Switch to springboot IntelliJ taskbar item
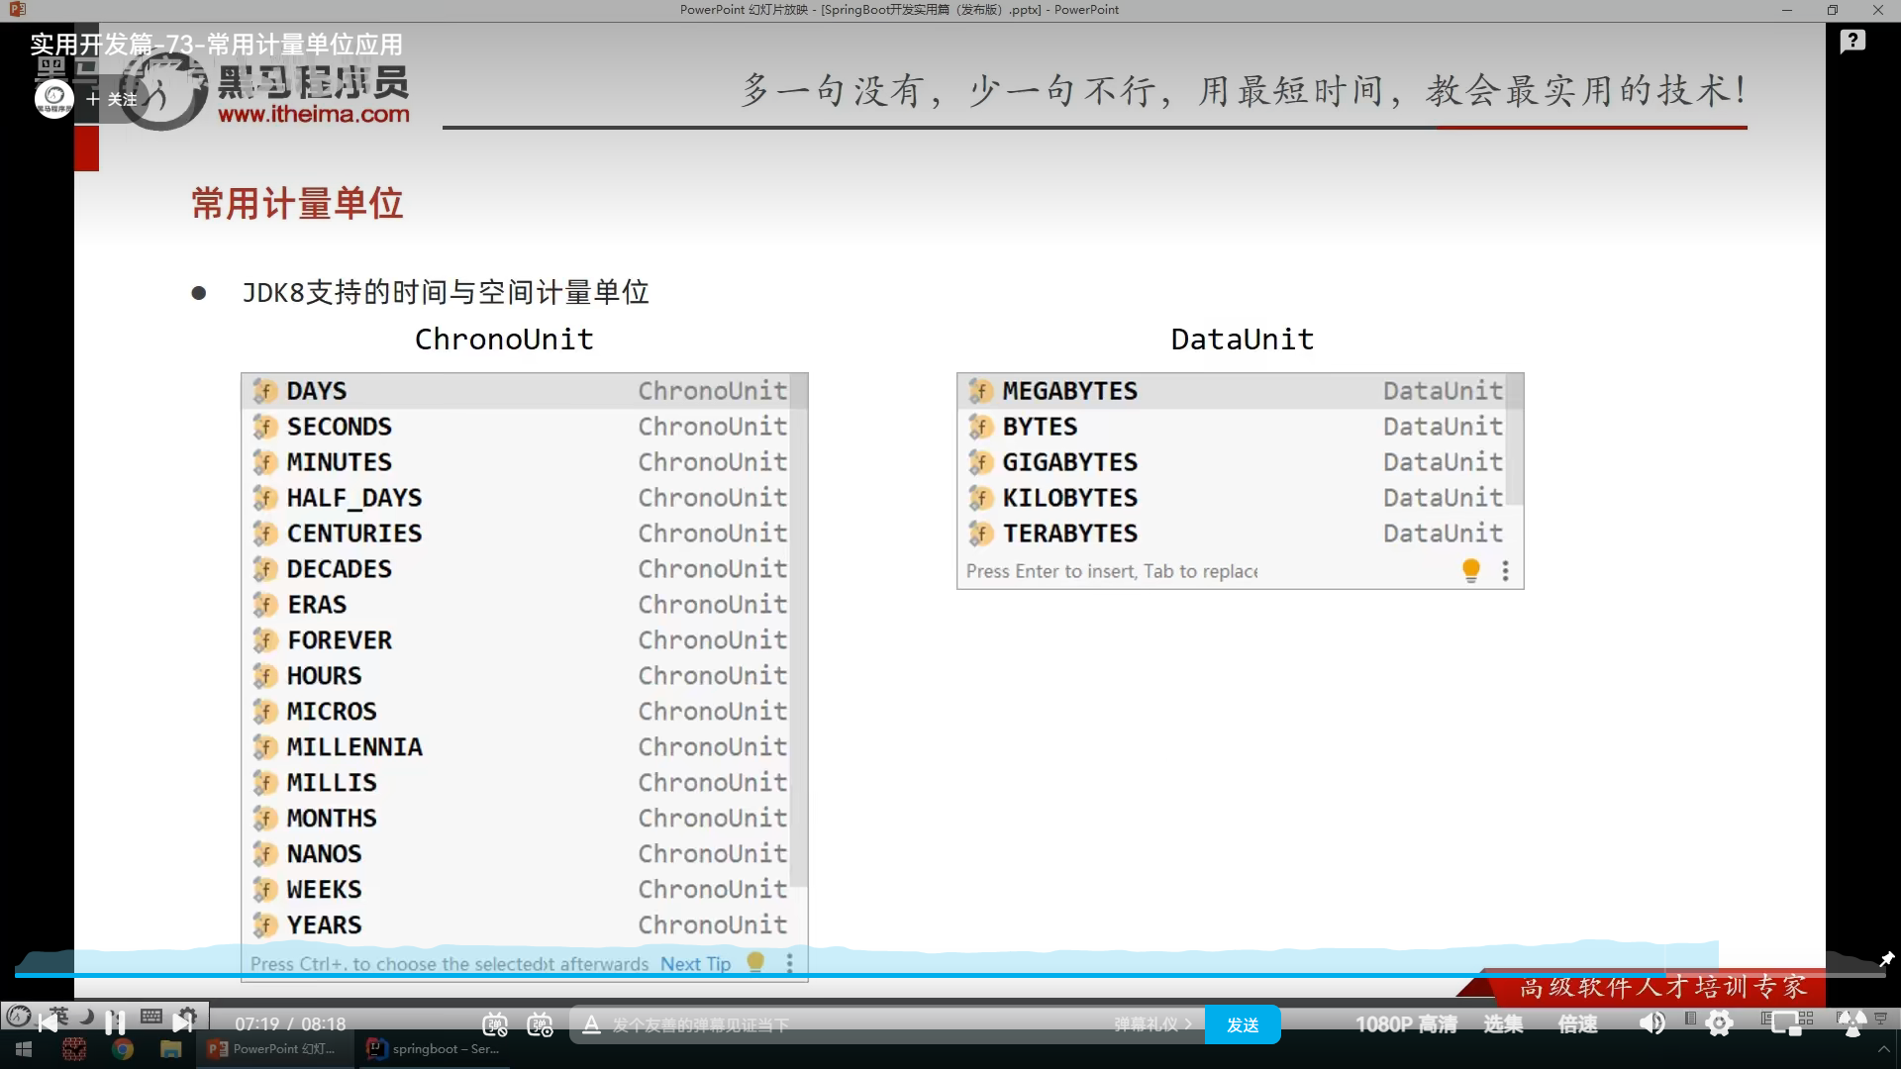Viewport: 1901px width, 1069px height. 433,1049
